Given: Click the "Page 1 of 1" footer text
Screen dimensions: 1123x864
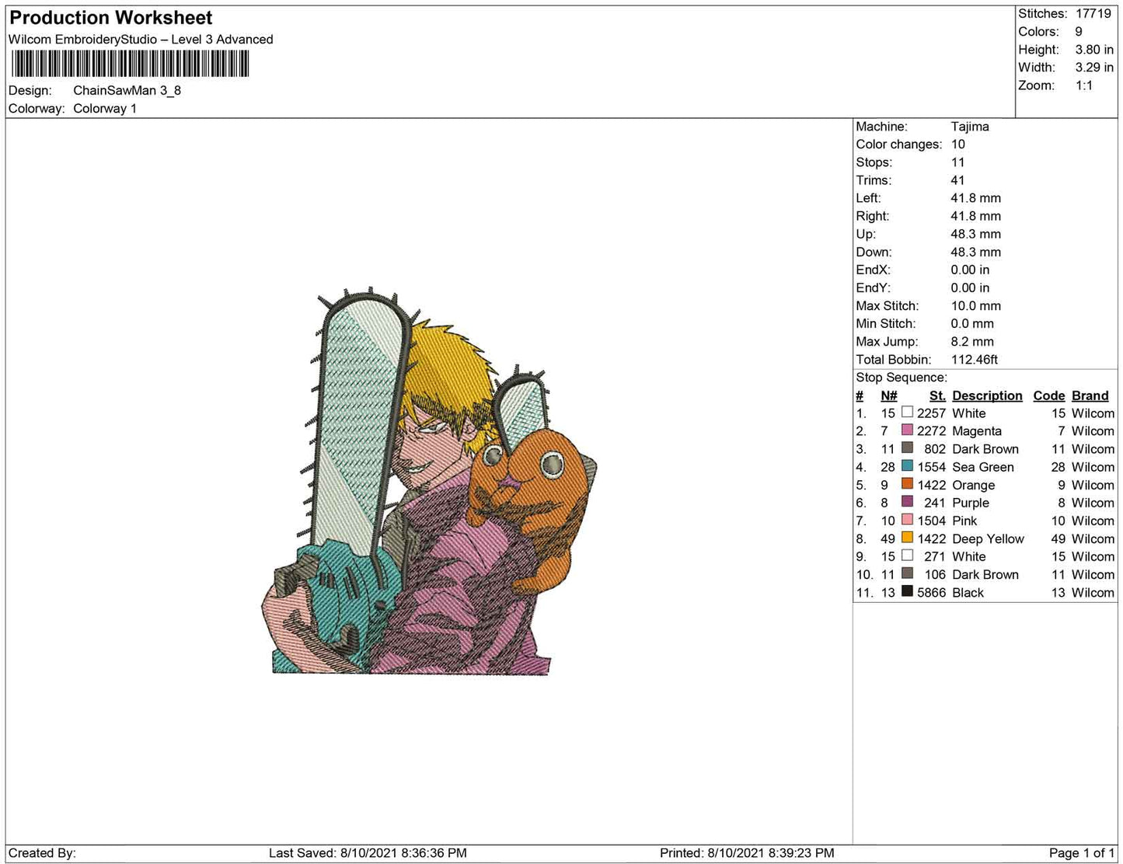Looking at the screenshot, I should pos(1082,853).
